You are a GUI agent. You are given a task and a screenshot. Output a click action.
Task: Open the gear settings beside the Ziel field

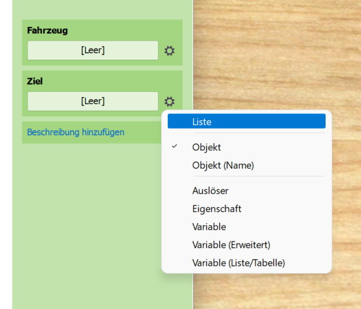(x=170, y=102)
